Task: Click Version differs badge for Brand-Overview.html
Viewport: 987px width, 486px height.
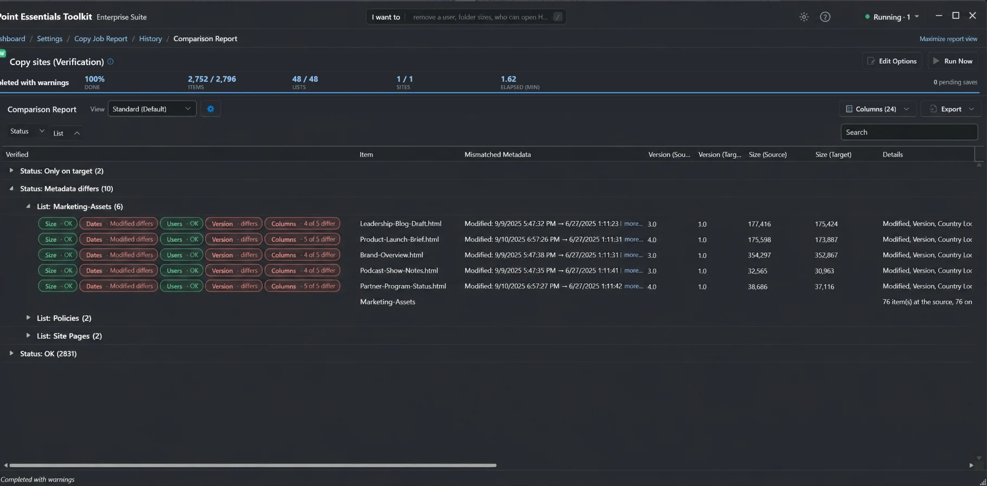Action: point(234,255)
